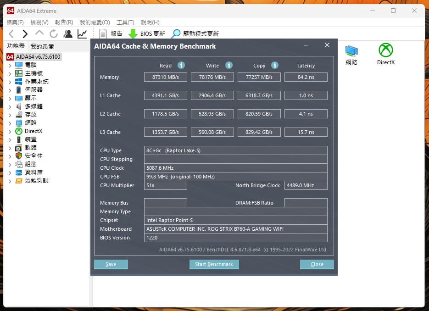The width and height of the screenshot is (429, 311).
Task: Click the Copy column info icon
Action: [x=275, y=65]
